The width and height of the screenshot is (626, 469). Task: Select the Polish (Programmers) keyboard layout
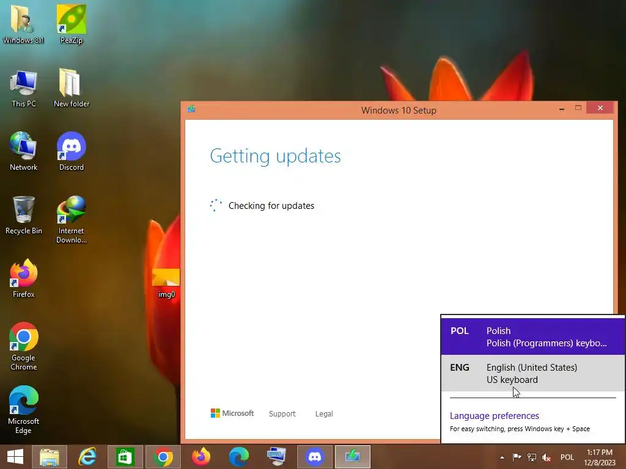point(532,336)
